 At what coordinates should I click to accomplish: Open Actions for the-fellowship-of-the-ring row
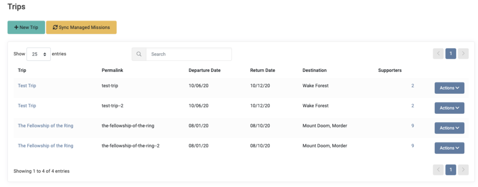pyautogui.click(x=450, y=128)
